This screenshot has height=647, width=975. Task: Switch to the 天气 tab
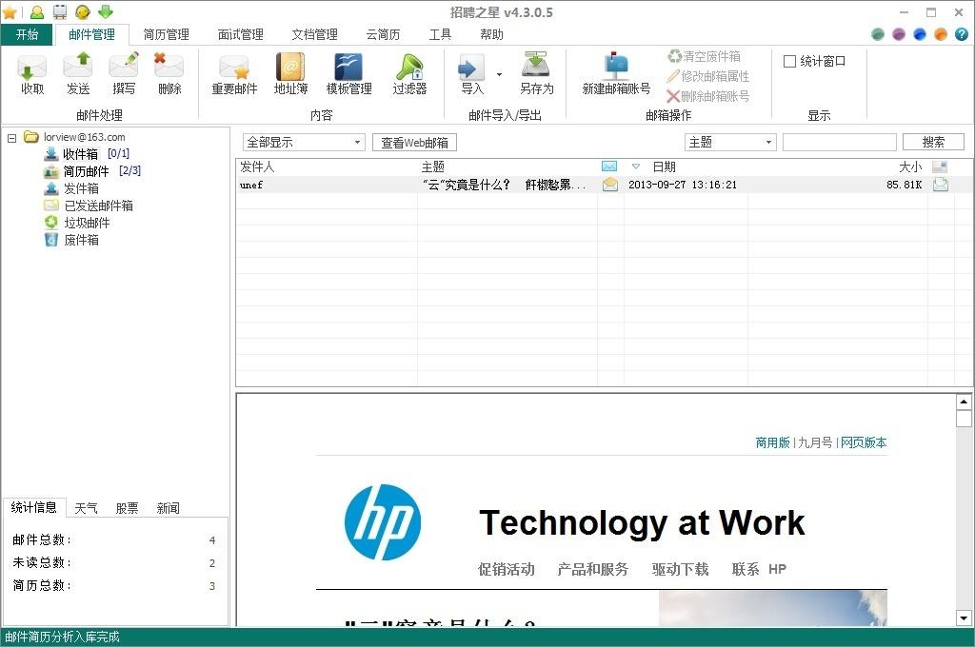[x=86, y=508]
